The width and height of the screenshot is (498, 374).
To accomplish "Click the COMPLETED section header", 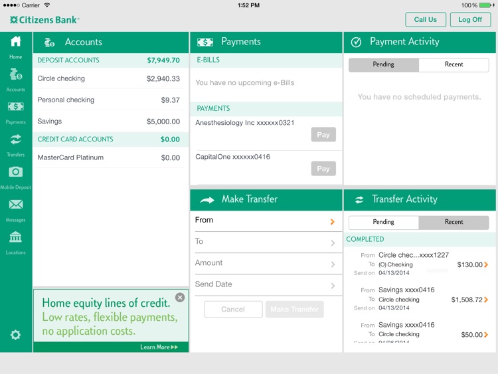I will pos(420,239).
